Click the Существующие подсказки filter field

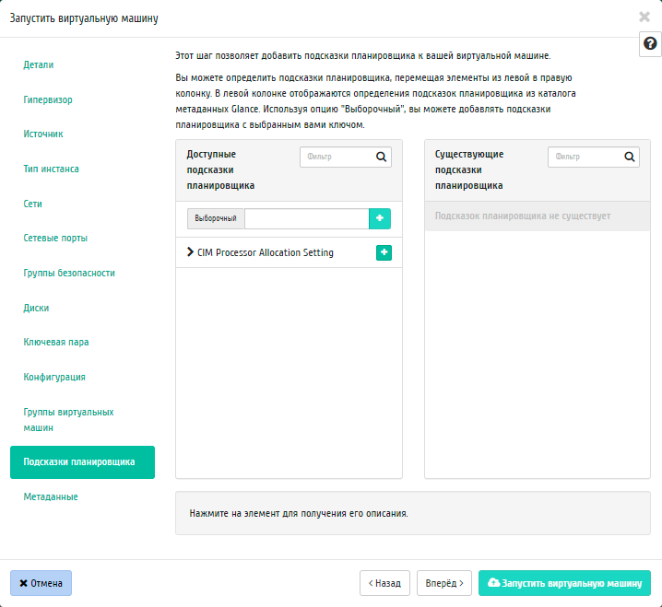point(594,157)
